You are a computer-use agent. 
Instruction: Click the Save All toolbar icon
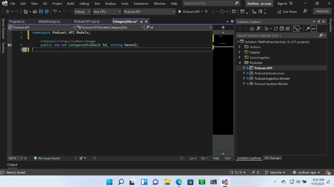pos(46,11)
